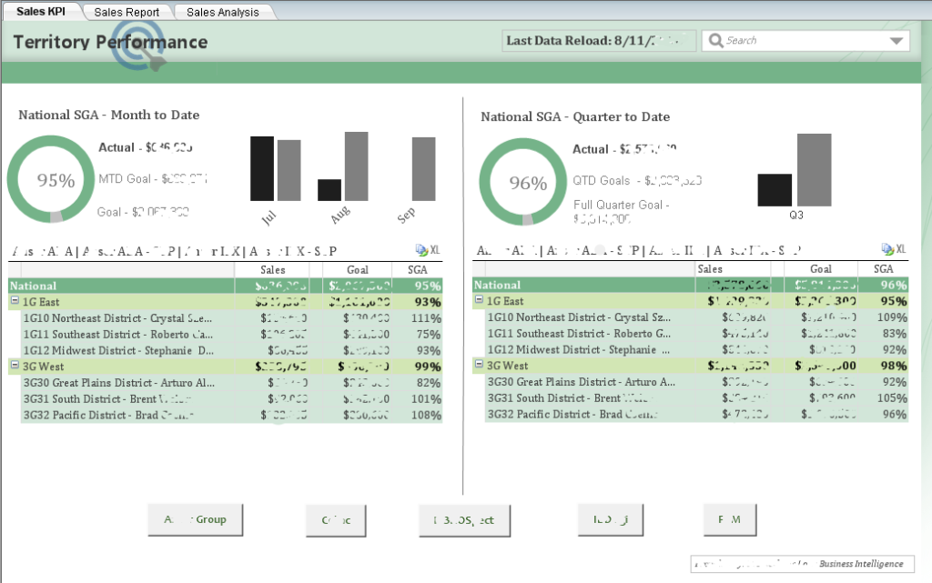Select the 95% donut gauge
This screenshot has height=583, width=932.
52,178
